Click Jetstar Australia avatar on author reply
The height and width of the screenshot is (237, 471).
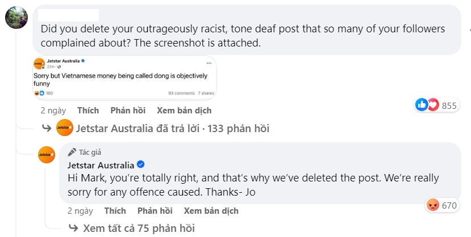coord(46,154)
